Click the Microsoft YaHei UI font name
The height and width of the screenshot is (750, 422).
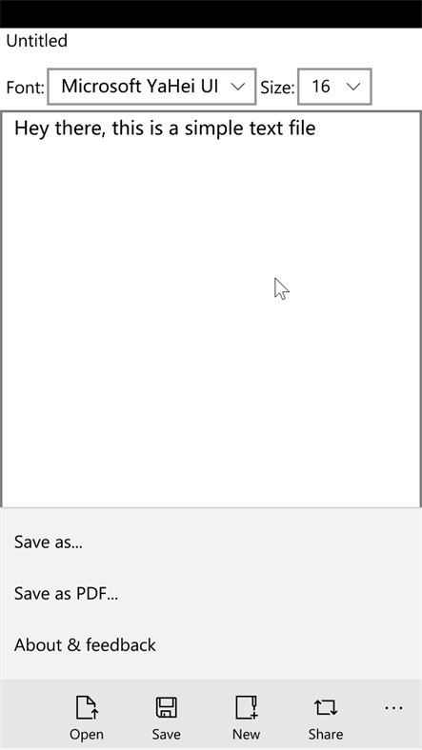[x=140, y=86]
